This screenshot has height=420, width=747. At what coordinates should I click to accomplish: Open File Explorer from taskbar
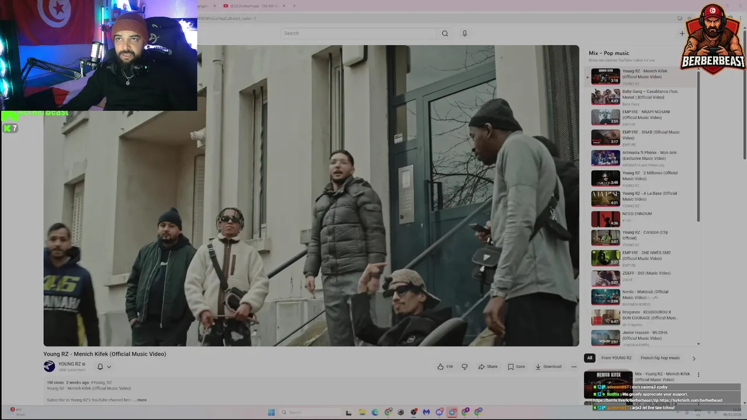pos(362,412)
